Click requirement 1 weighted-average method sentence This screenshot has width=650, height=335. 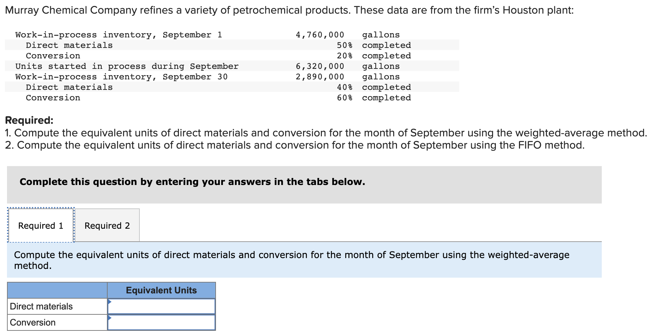pos(326,133)
